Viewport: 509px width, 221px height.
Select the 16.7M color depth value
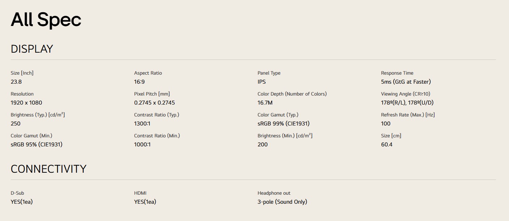[265, 103]
